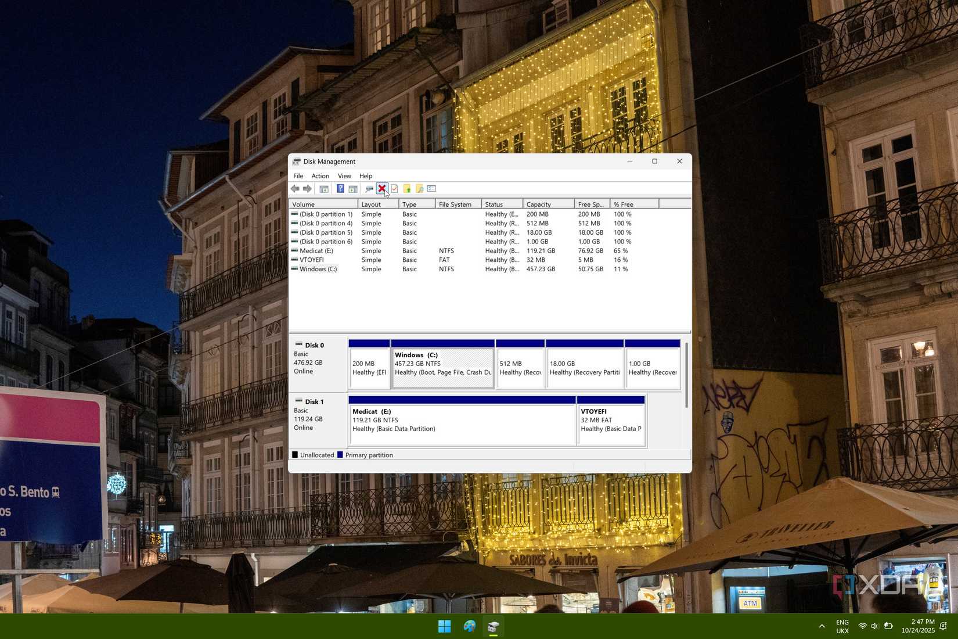This screenshot has height=639, width=958.
Task: Toggle the Show/Hide Action Pane icon
Action: tap(353, 189)
